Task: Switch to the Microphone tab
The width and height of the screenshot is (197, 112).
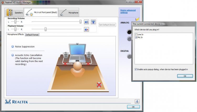Action: tap(69, 13)
